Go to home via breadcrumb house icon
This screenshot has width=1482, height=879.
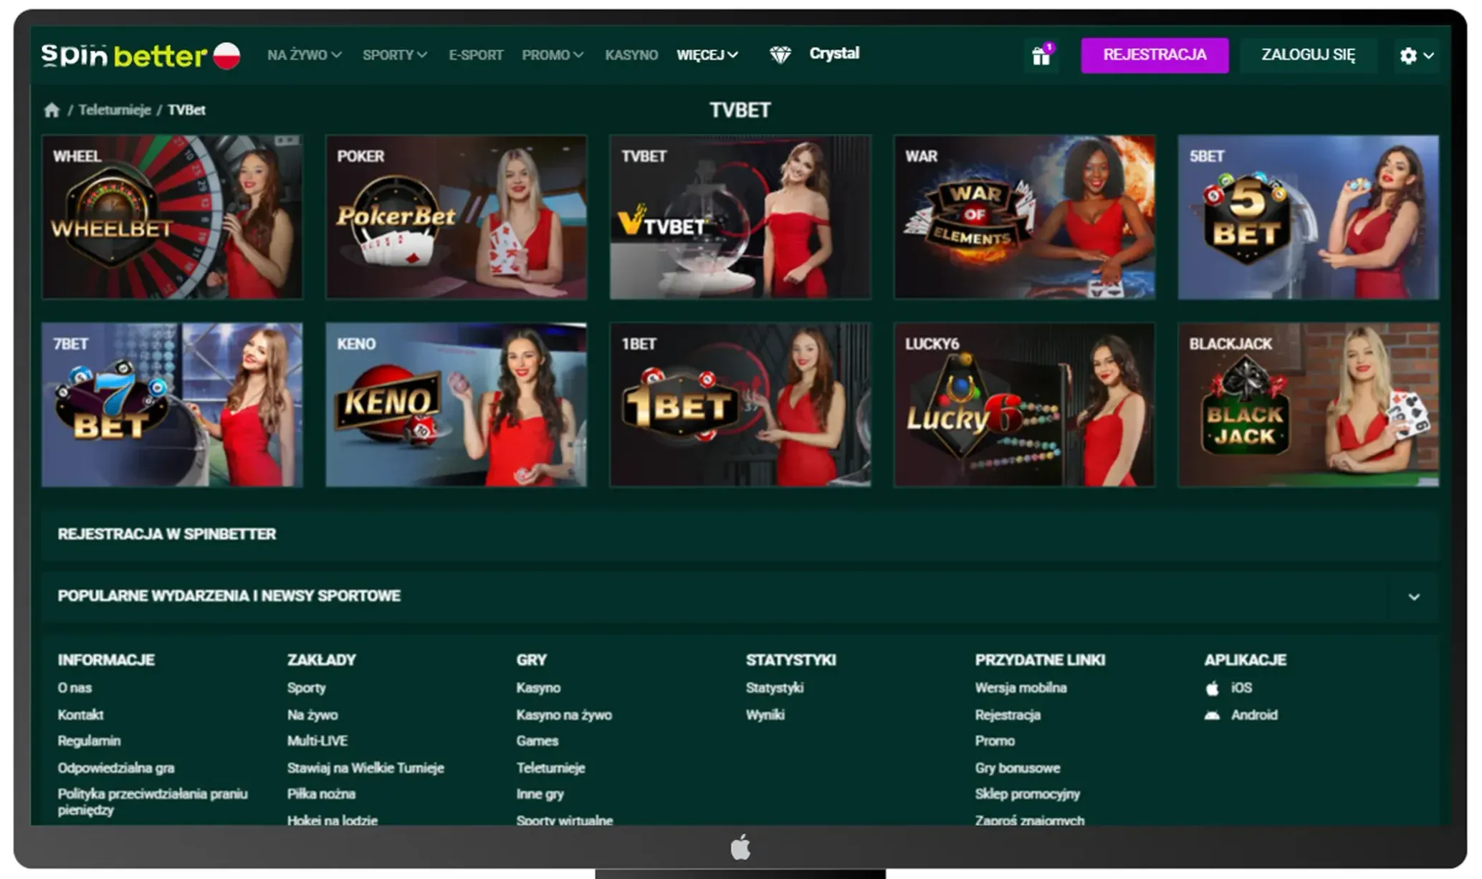click(x=52, y=110)
